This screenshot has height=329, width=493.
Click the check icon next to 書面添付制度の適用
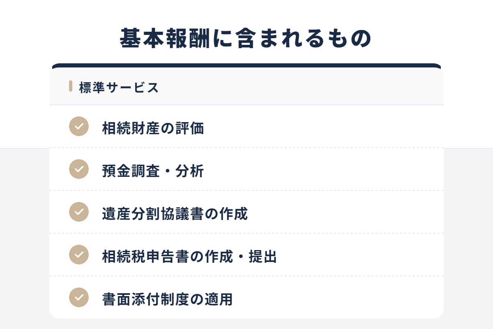pyautogui.click(x=79, y=297)
